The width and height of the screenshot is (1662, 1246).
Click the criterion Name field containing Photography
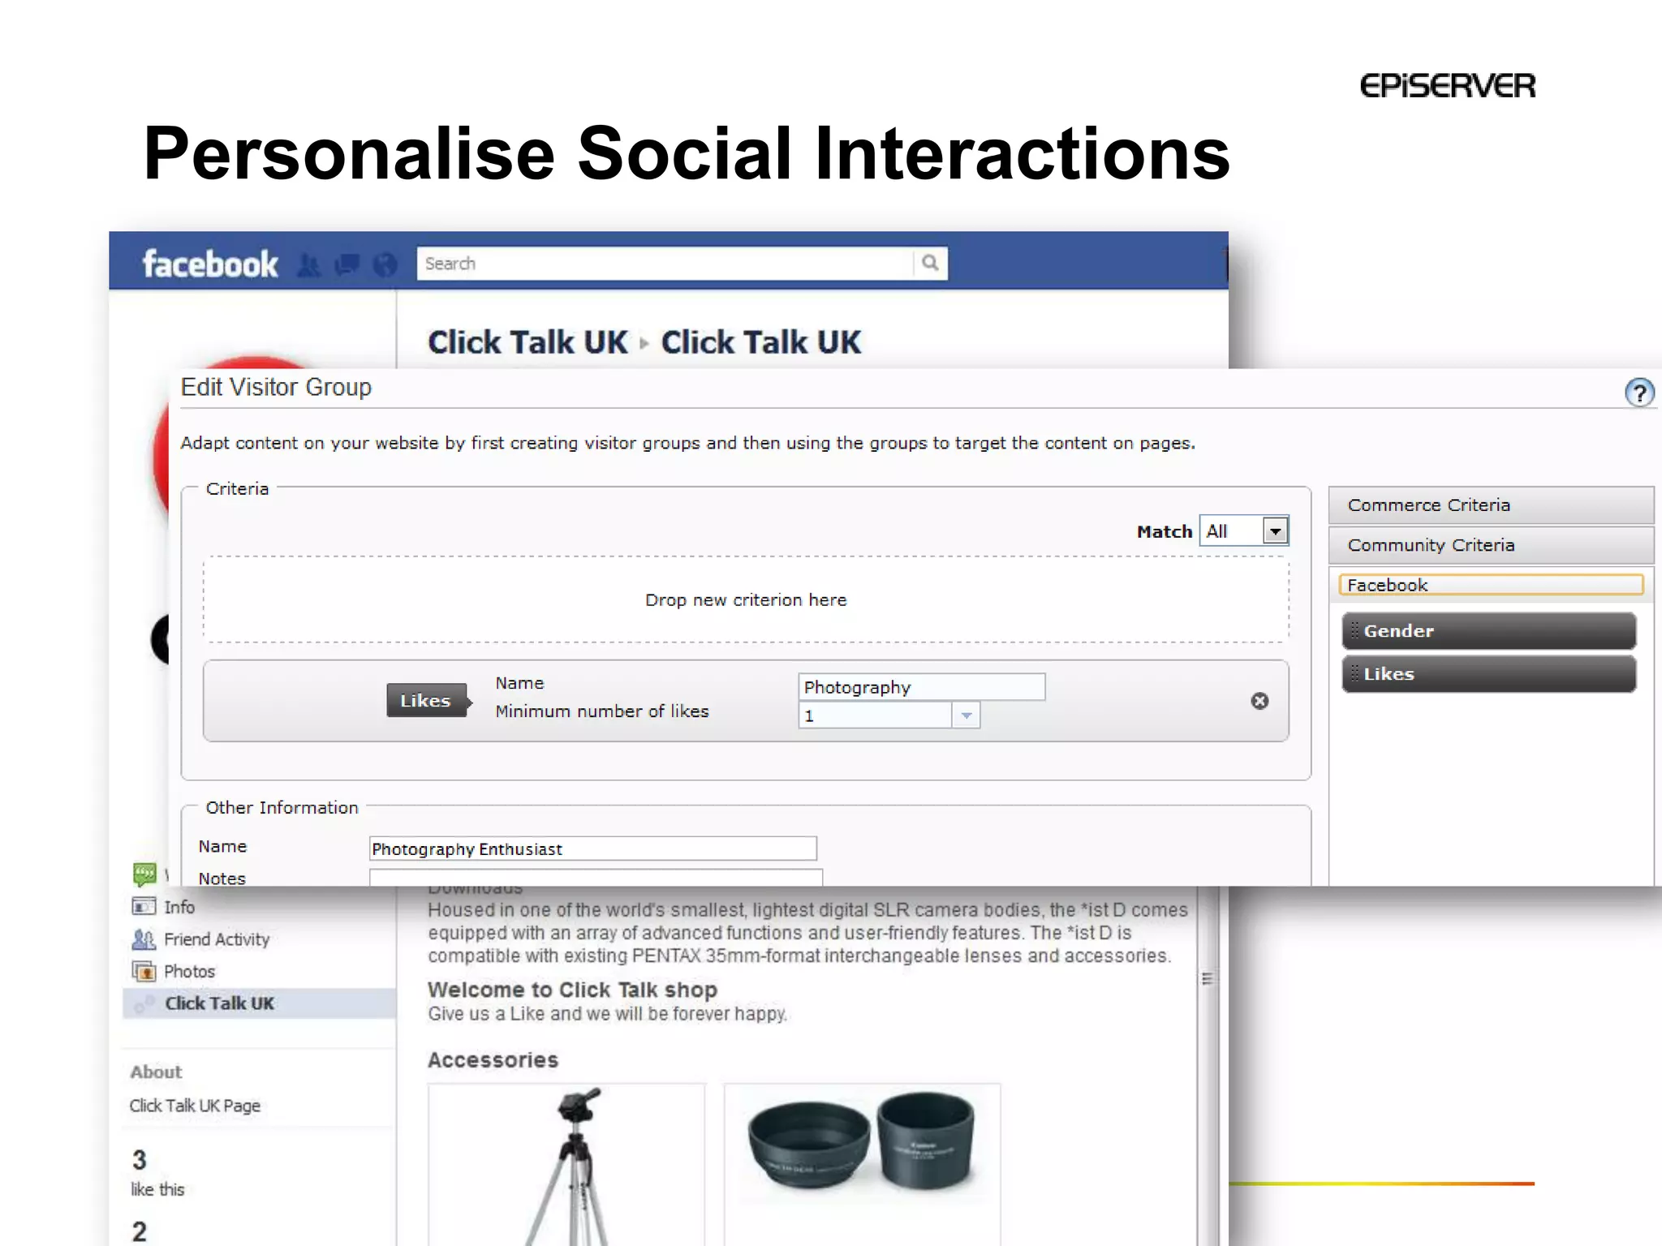point(922,687)
